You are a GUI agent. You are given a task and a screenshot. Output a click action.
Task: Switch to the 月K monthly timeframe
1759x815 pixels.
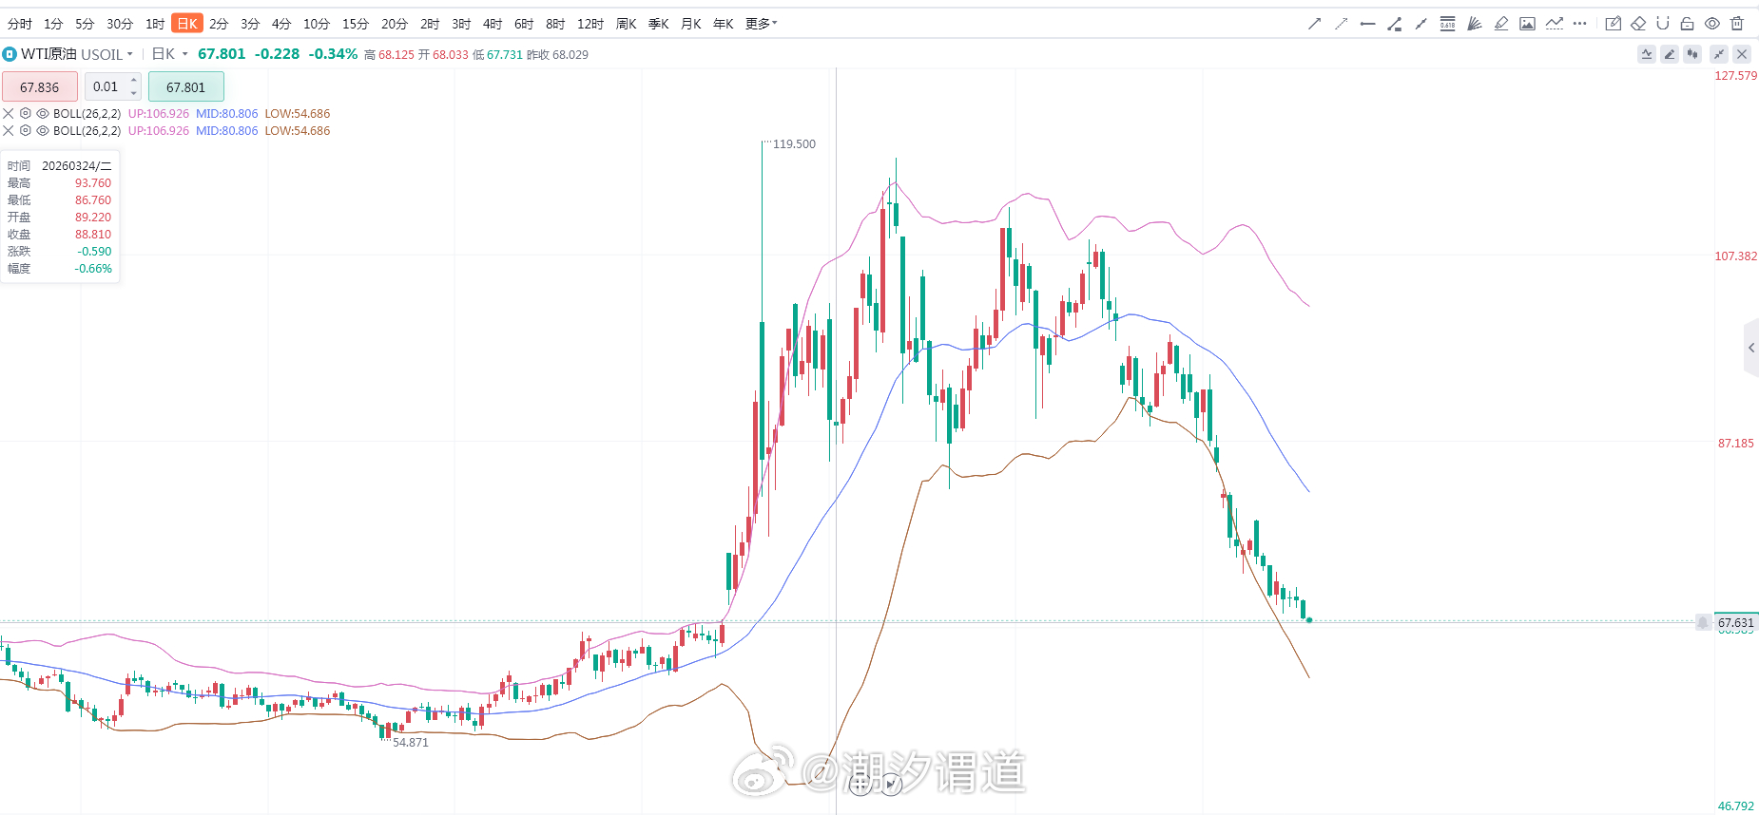pos(691,24)
